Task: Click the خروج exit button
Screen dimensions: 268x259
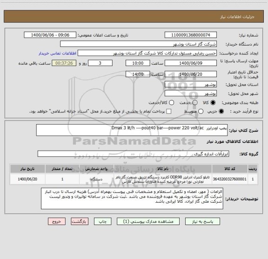Action: pos(57,221)
